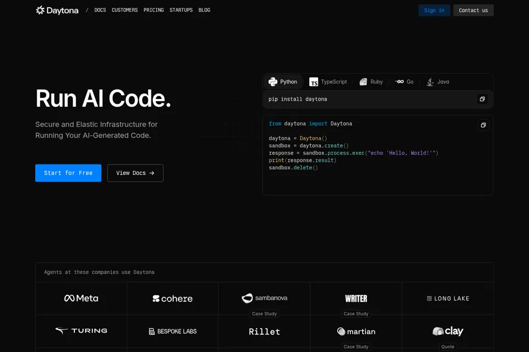Click the WRITER company logo

pos(356,299)
